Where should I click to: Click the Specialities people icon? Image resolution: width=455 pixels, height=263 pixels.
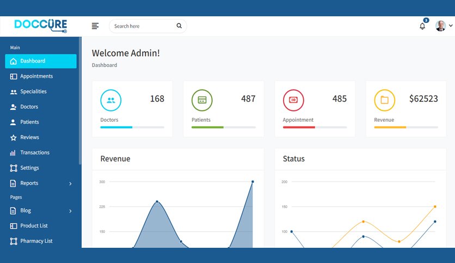point(14,92)
